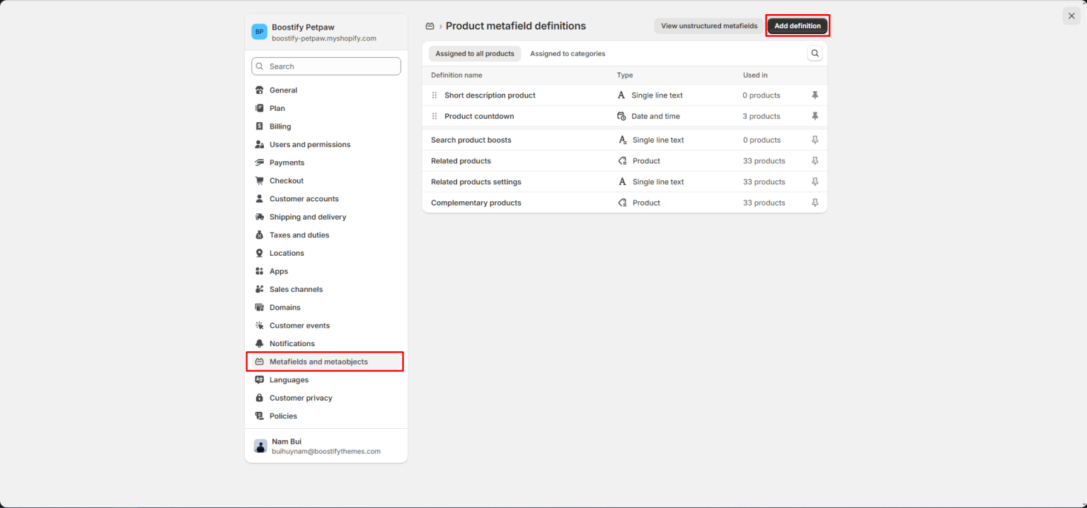Open Billing settings in the sidebar
The image size is (1087, 508).
tap(280, 126)
